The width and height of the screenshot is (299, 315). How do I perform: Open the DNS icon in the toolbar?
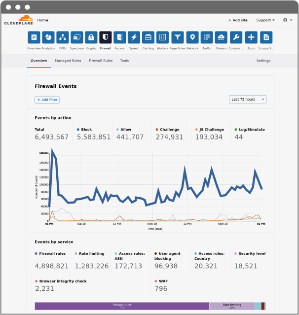pos(62,37)
